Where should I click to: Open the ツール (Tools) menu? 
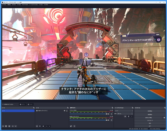pyautogui.click(x=41, y=5)
